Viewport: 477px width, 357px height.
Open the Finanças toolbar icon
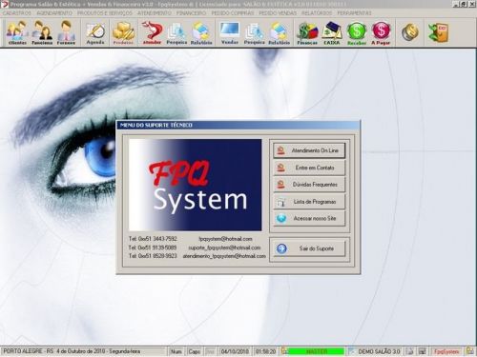click(x=307, y=32)
